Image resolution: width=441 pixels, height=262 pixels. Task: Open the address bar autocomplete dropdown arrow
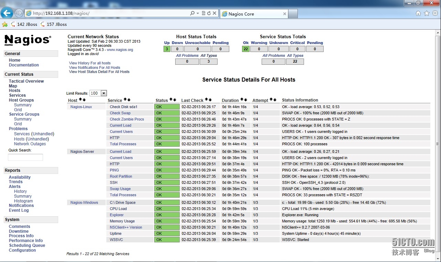(x=198, y=13)
